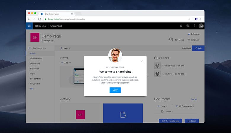Open the All Documents view dropdown

pyautogui.click(x=185, y=106)
